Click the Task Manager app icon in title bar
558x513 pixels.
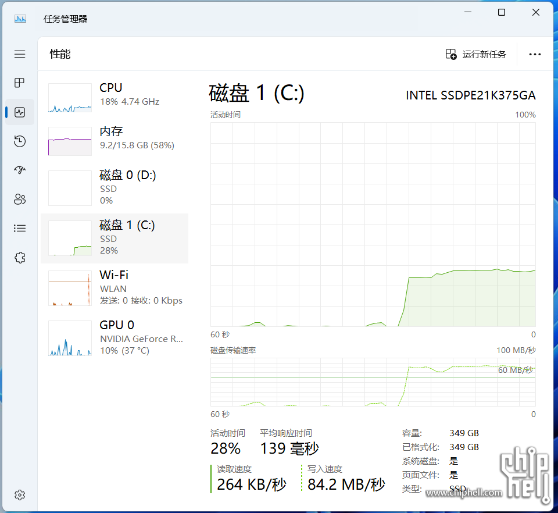pyautogui.click(x=20, y=19)
